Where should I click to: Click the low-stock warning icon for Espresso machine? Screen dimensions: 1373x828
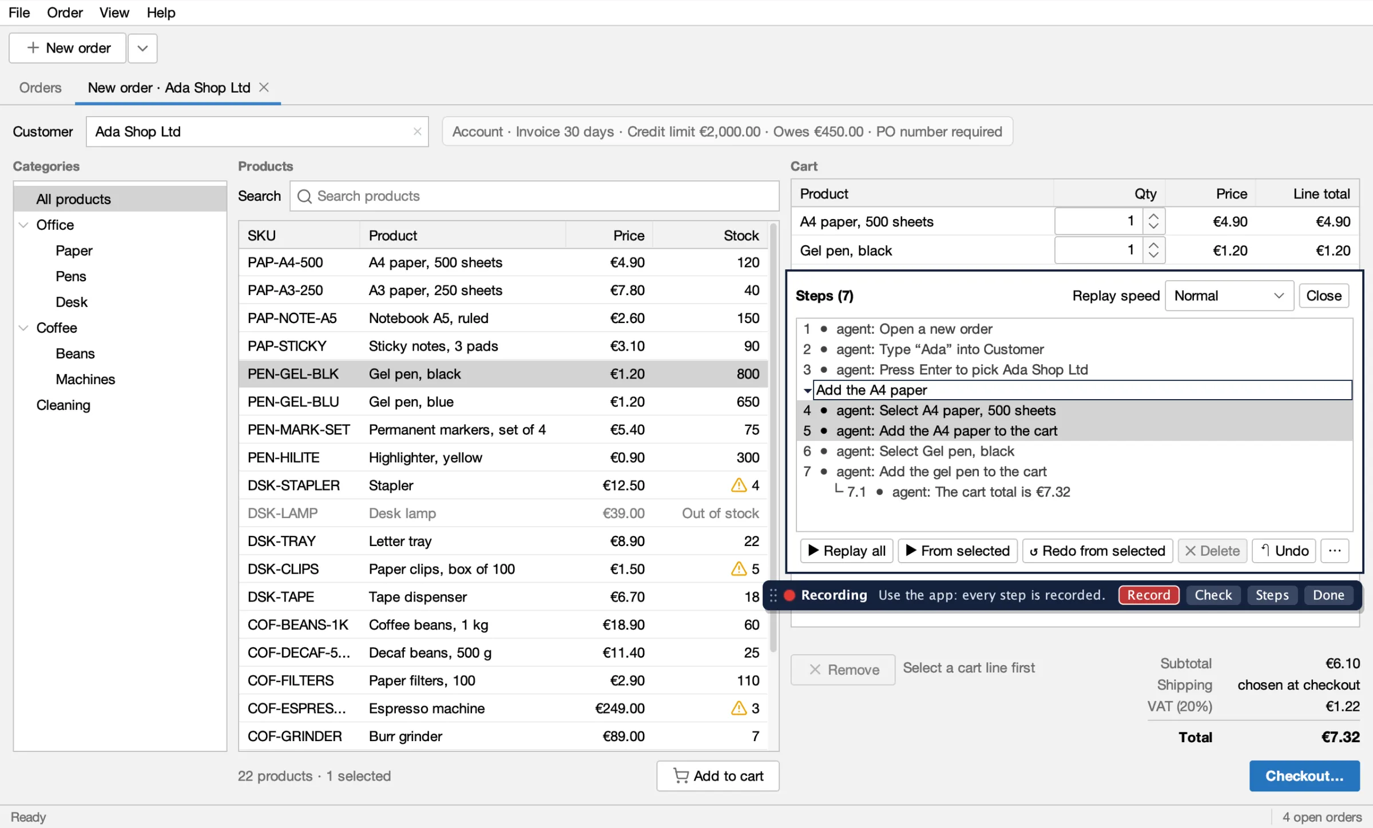[x=739, y=708]
